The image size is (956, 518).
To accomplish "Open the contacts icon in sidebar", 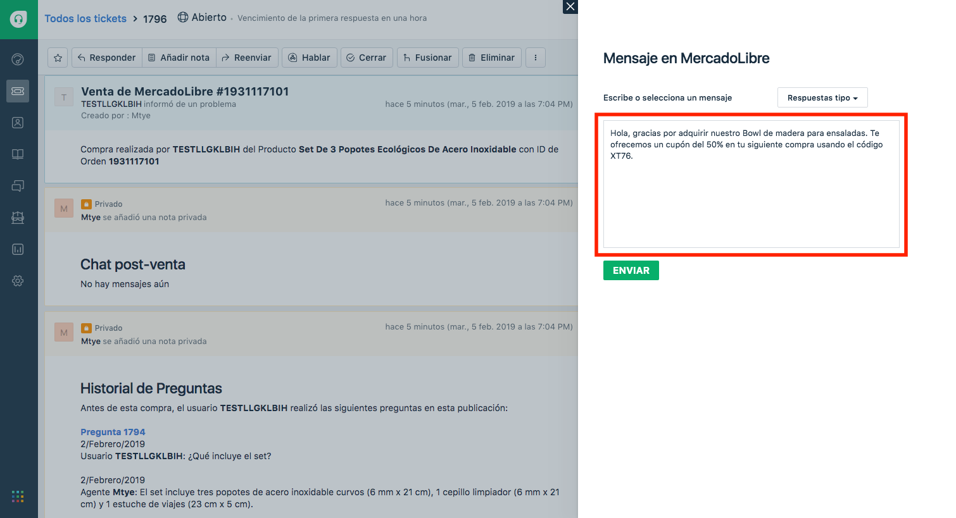I will click(x=18, y=123).
